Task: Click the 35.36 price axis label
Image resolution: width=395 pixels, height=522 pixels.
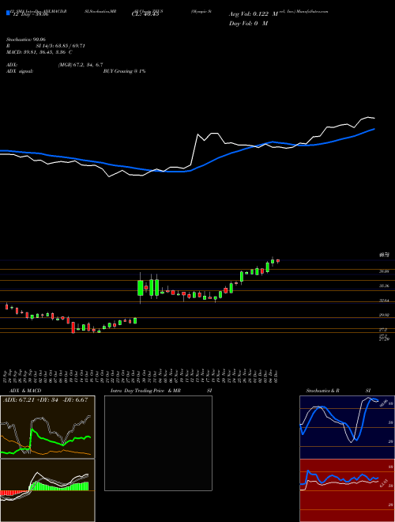Action: coord(385,286)
